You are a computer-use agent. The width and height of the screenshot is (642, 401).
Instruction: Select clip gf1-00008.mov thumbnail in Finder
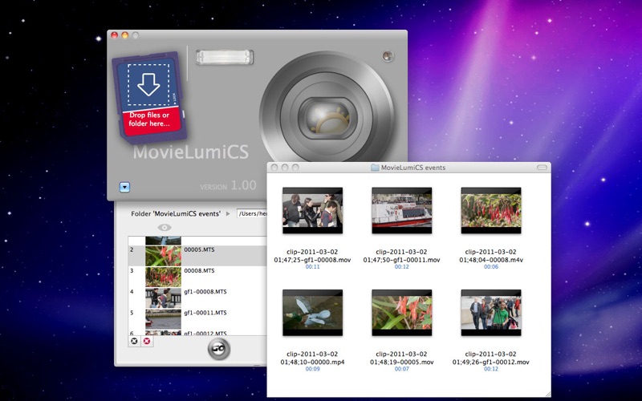pos(312,210)
